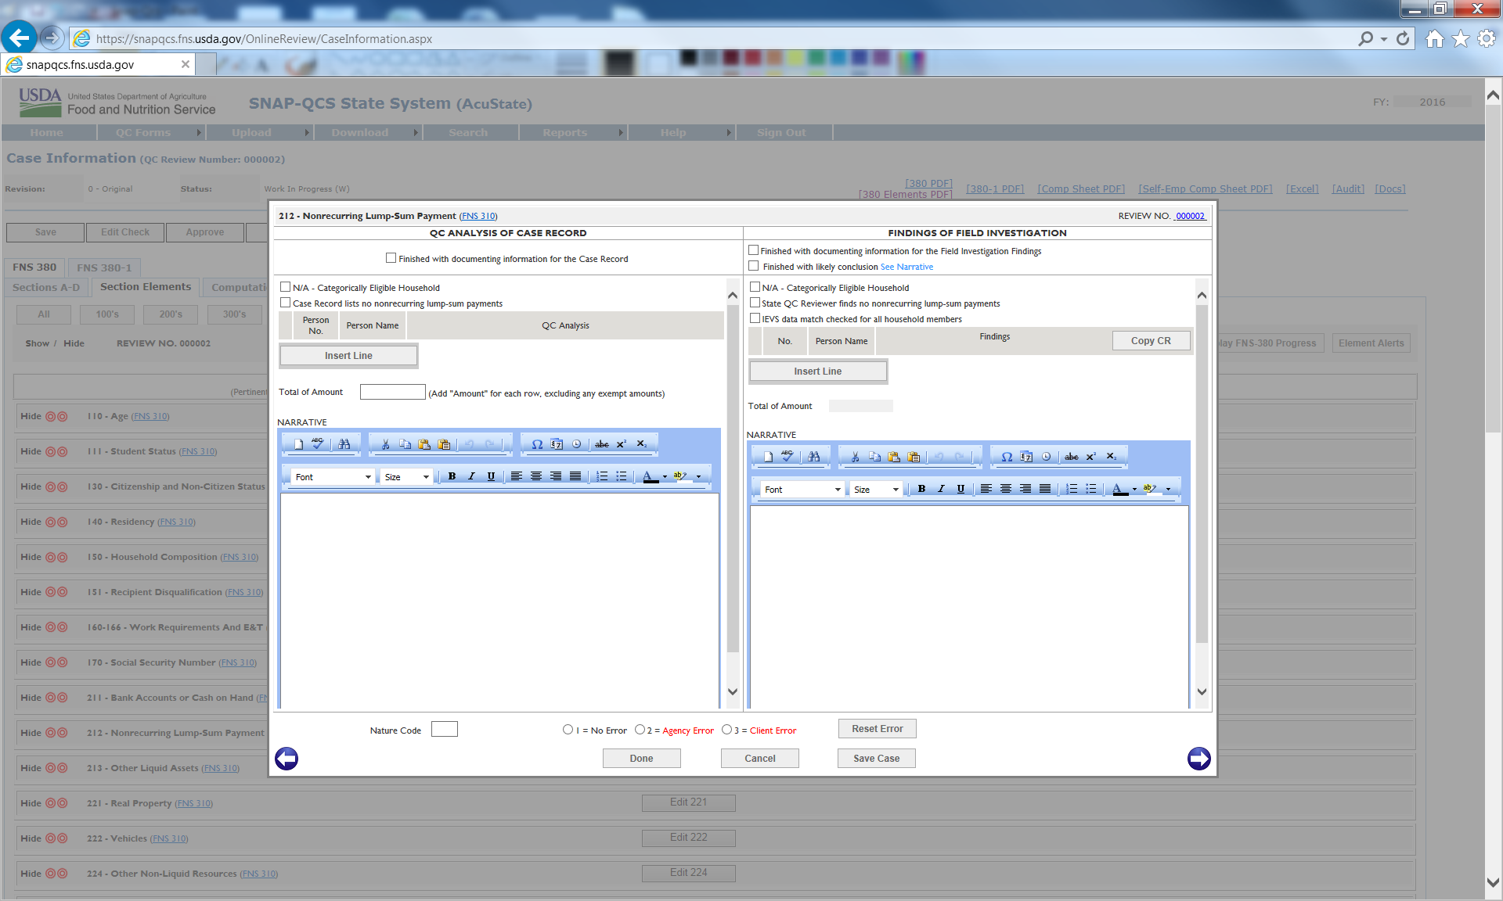Toggle bold in the right narrative editor

(921, 489)
